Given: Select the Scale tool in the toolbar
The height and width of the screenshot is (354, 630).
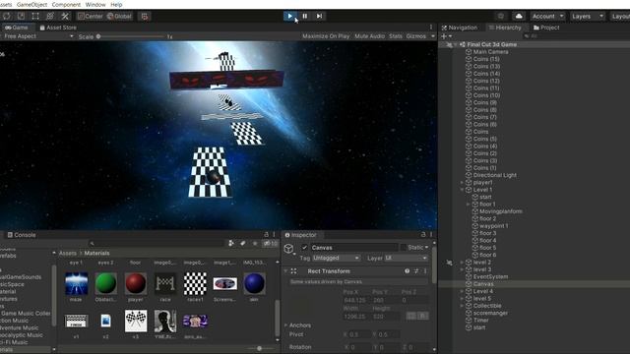Looking at the screenshot, I should point(21,16).
